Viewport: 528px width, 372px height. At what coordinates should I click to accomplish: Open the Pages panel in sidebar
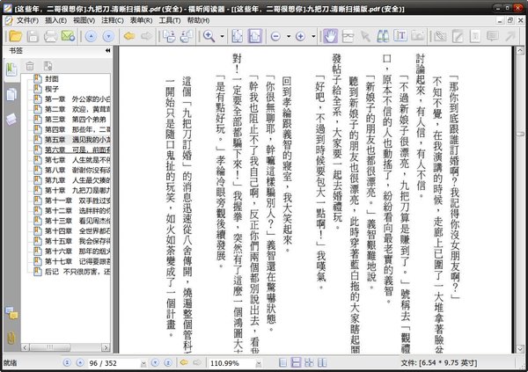coord(11,93)
